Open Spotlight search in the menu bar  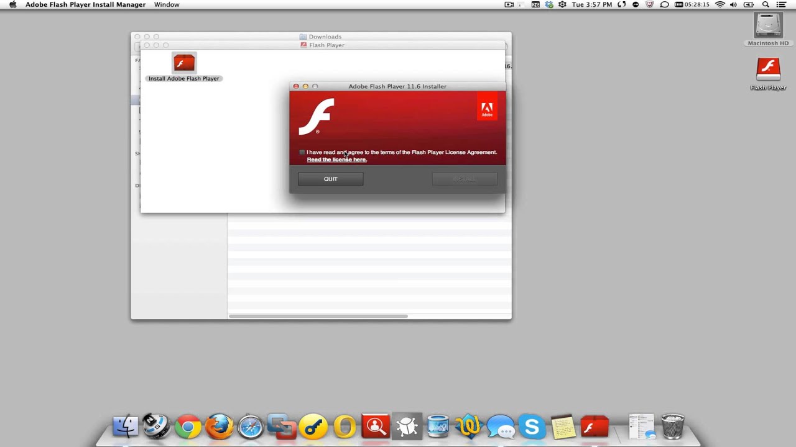click(766, 4)
